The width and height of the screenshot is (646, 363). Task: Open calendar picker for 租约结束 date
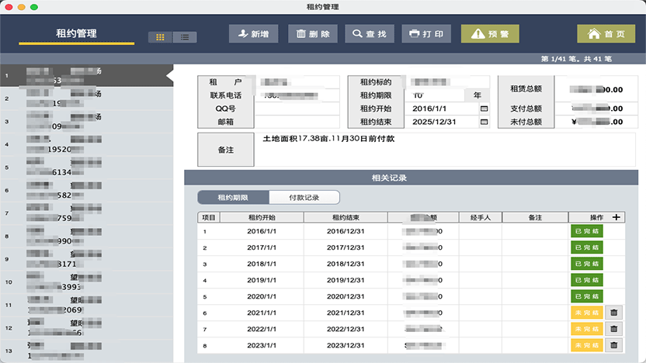click(484, 122)
